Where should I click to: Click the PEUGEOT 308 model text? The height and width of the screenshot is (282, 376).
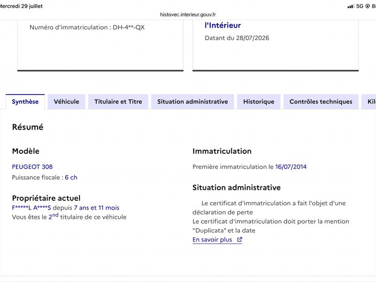click(x=32, y=167)
